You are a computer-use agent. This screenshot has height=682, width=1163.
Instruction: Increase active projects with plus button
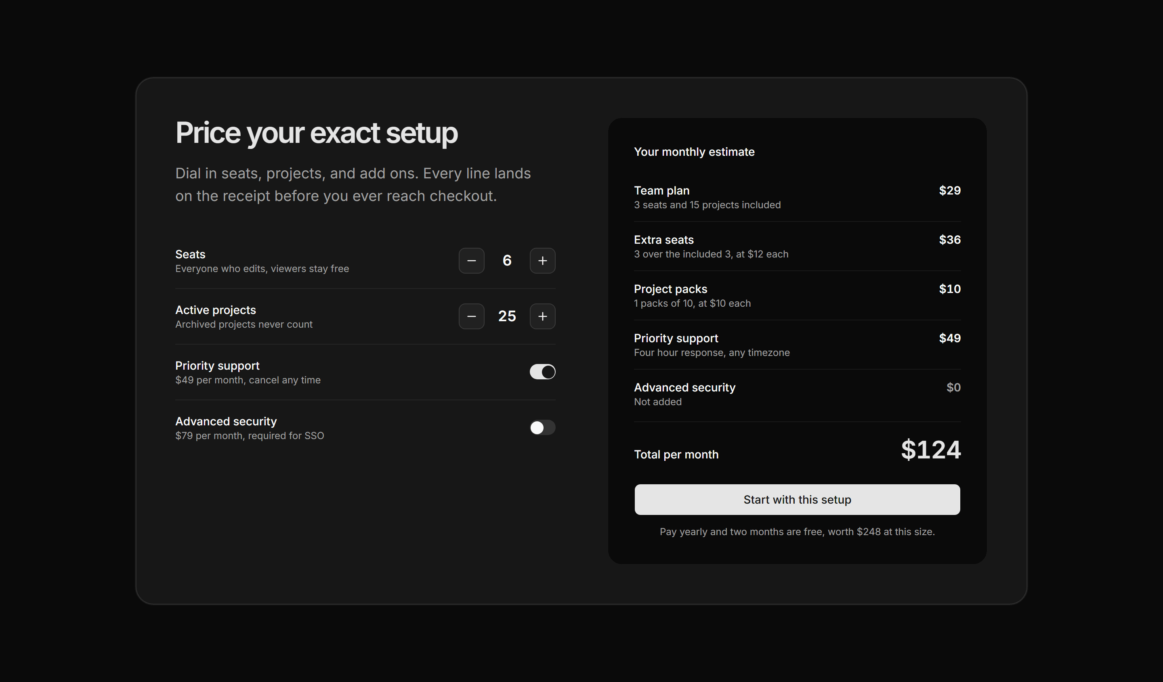click(x=542, y=316)
